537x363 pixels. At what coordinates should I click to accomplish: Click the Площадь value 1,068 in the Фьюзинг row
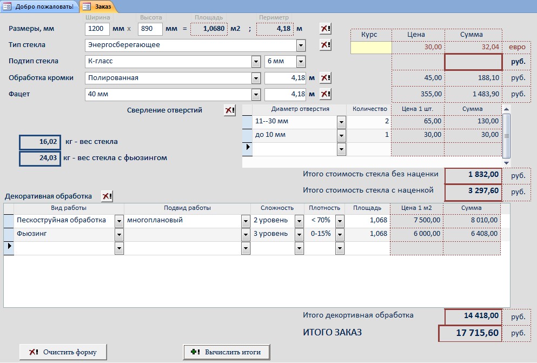(367, 234)
